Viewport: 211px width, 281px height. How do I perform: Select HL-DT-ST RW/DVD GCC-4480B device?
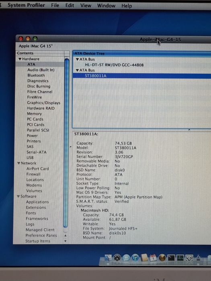(114, 65)
